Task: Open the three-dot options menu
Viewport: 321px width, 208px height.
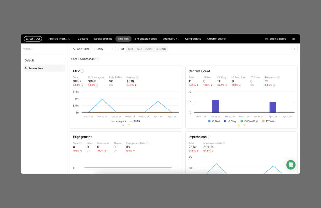Action: (x=294, y=49)
